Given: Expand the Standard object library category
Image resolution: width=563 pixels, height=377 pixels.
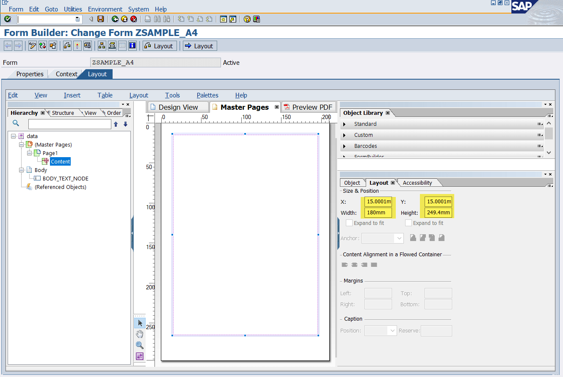Looking at the screenshot, I should 345,124.
